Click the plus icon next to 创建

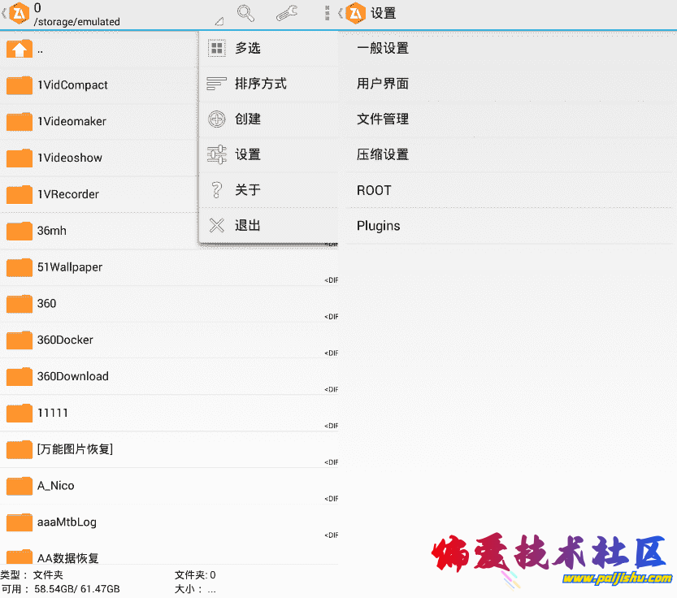(217, 119)
